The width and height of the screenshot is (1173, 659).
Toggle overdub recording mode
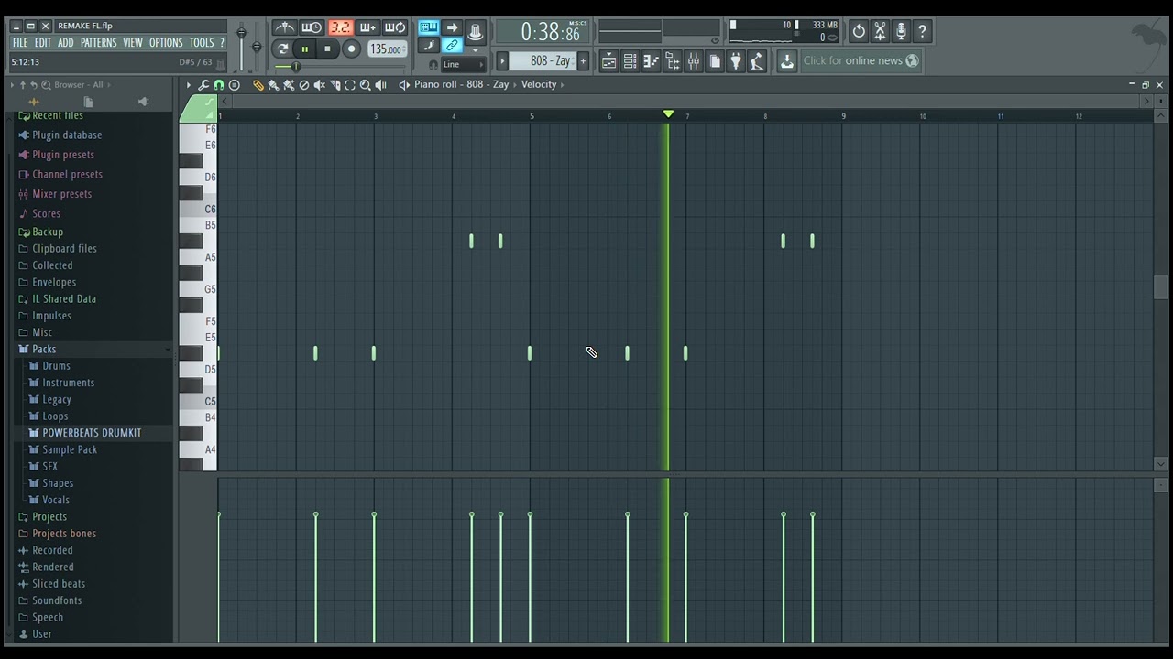click(367, 27)
